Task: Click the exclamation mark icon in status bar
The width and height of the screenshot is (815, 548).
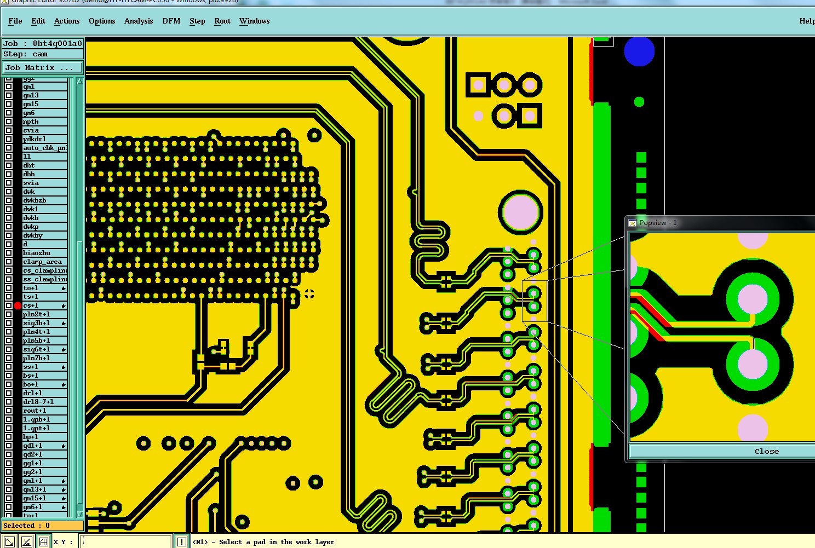Action: click(x=182, y=542)
